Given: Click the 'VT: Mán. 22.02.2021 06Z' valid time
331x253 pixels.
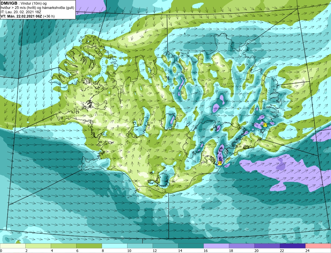Looking at the screenshot, I should (x=21, y=16).
